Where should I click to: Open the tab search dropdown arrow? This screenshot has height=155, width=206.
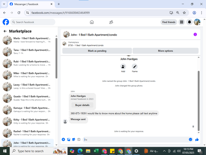(x=4, y=4)
